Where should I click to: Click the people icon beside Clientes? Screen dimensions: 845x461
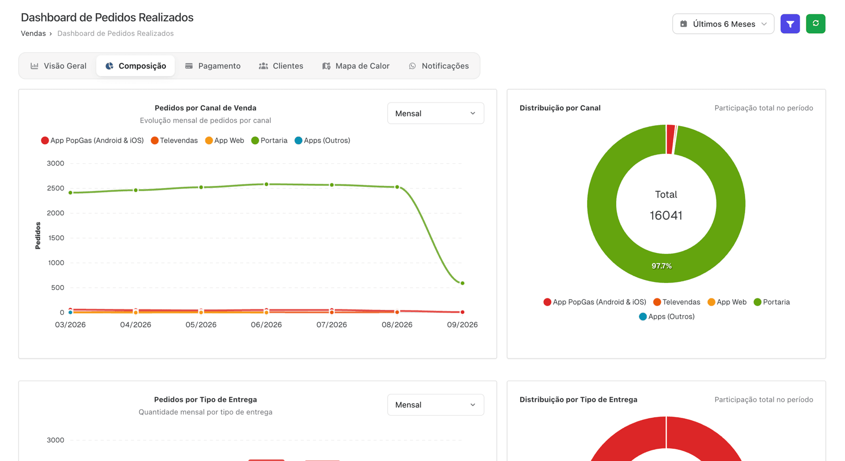(263, 66)
